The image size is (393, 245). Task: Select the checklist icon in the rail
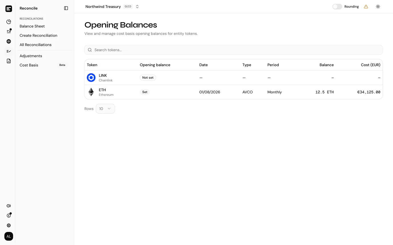[9, 51]
